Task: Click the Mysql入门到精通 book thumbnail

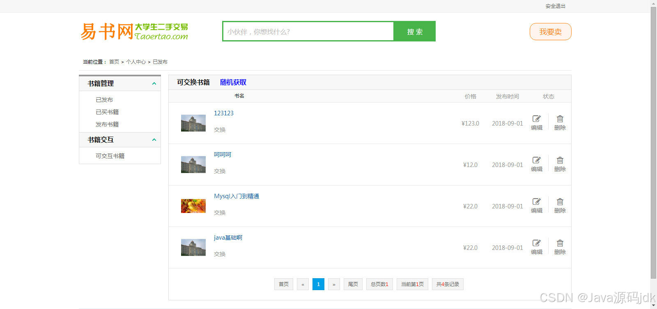Action: pos(193,206)
